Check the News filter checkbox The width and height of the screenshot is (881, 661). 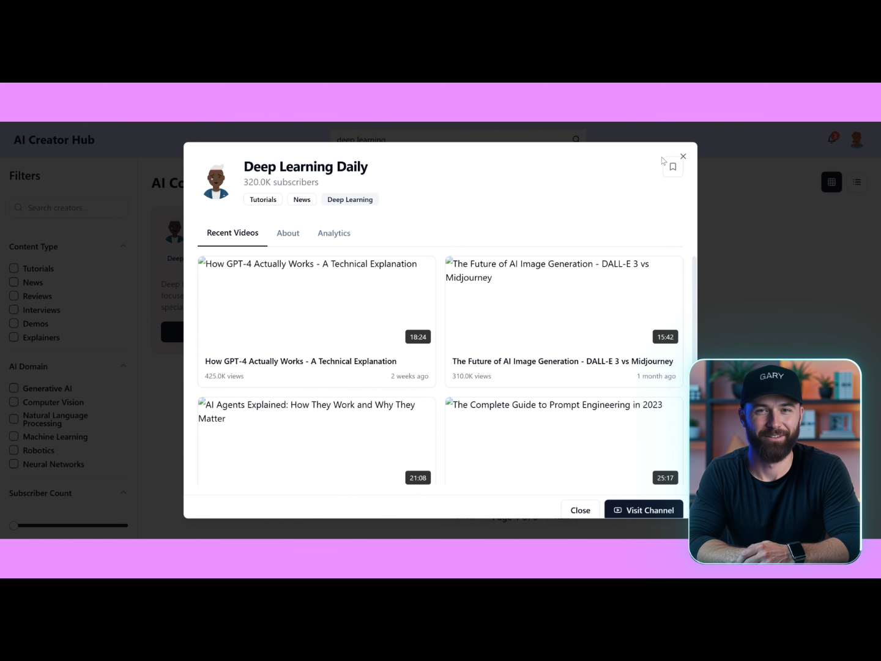click(13, 282)
